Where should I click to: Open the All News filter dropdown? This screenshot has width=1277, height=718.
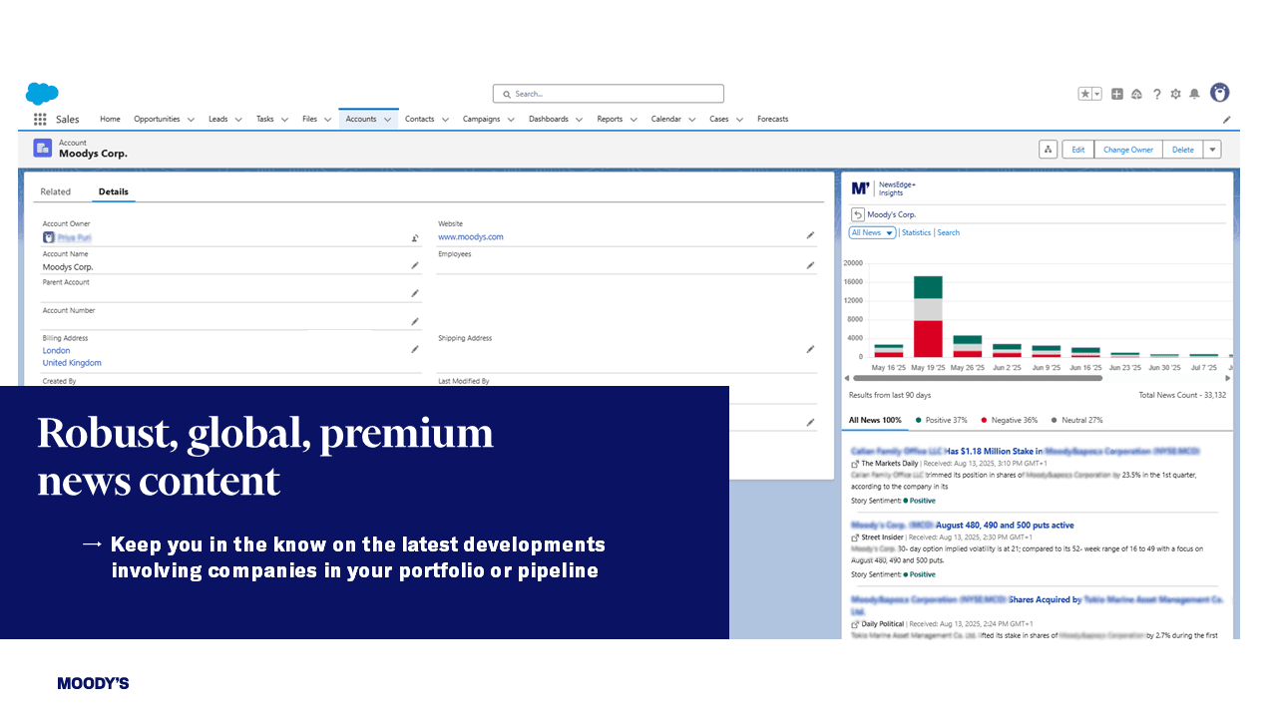pos(873,232)
